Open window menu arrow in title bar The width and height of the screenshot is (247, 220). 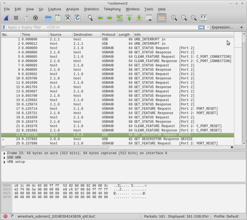click(4, 3)
